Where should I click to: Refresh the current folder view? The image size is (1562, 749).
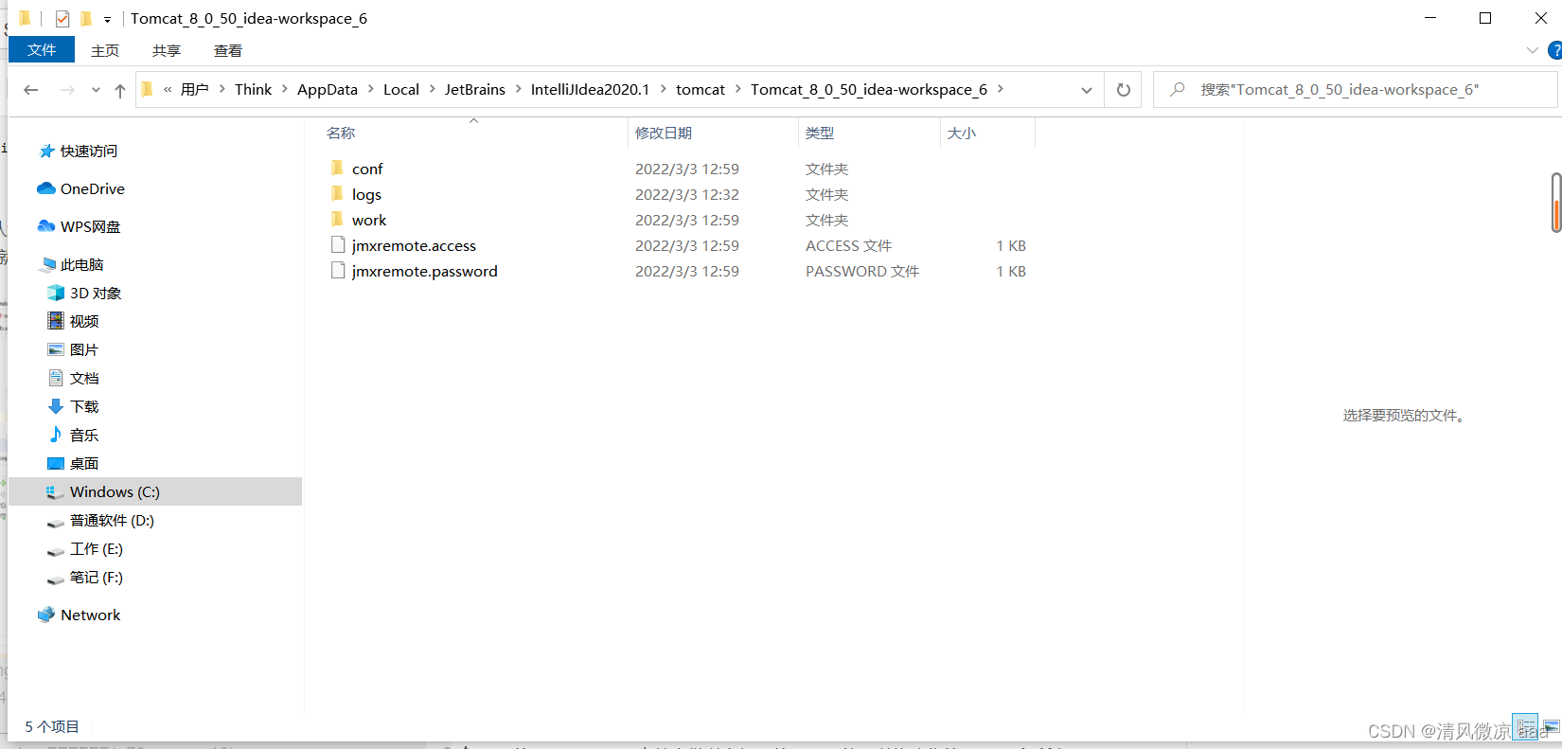pos(1124,90)
